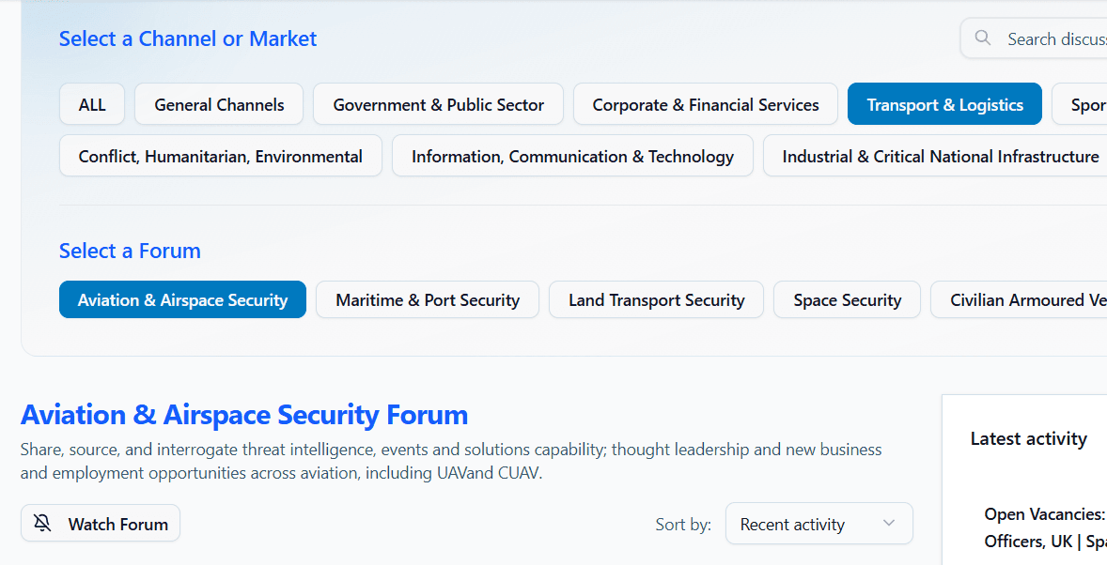This screenshot has height=565, width=1107.
Task: Open the Land Transport Security forum
Action: tap(656, 299)
